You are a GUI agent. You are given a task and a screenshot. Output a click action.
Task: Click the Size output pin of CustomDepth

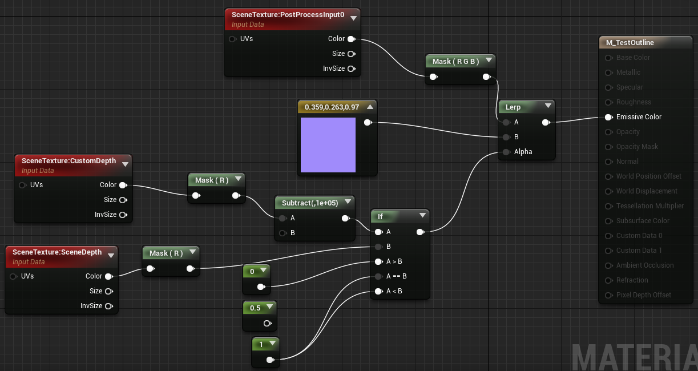tap(123, 200)
